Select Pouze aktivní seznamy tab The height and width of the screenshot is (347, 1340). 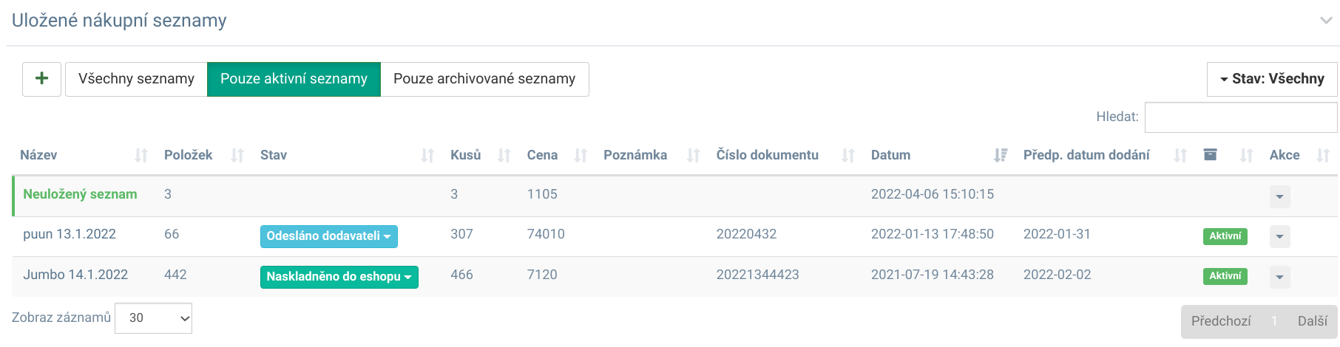click(x=294, y=79)
